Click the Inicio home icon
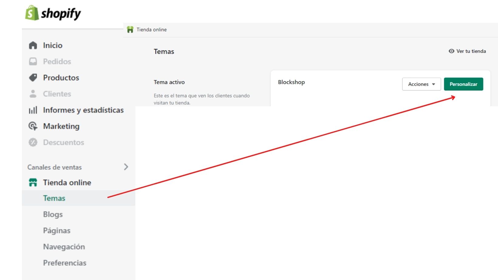This screenshot has height=280, width=498. pyautogui.click(x=33, y=45)
